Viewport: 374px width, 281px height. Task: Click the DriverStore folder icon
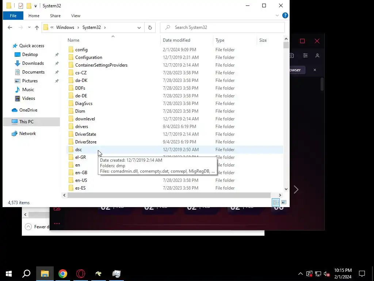click(x=71, y=142)
